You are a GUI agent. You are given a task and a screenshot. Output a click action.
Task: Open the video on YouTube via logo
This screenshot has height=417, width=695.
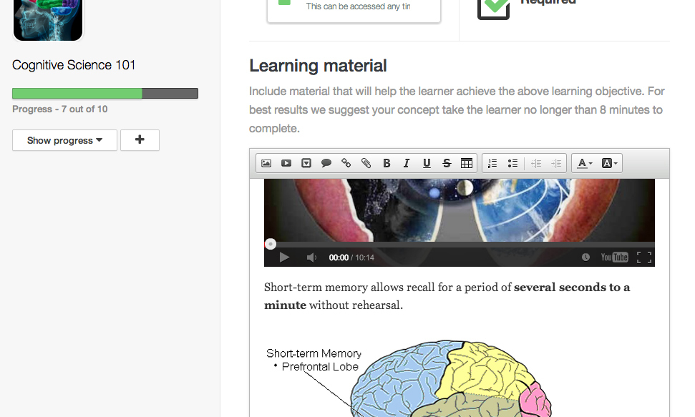[x=614, y=257]
